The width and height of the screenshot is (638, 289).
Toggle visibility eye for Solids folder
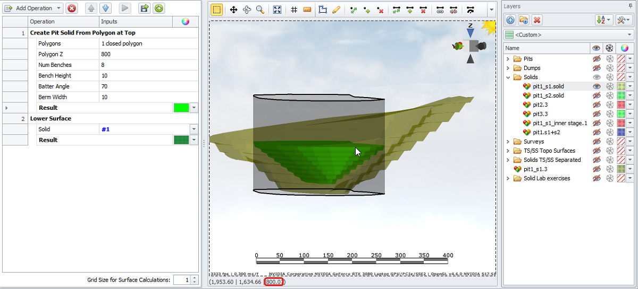tap(597, 77)
